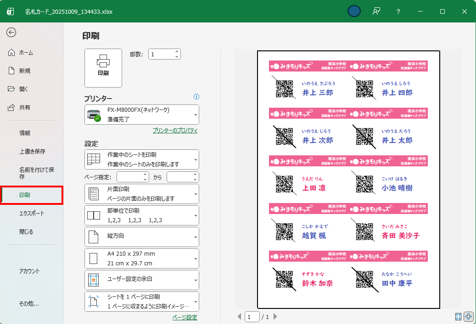Expand the 作業中のシートを印刷 dropdown
Viewport: 476px width, 324px height.
pyautogui.click(x=142, y=159)
